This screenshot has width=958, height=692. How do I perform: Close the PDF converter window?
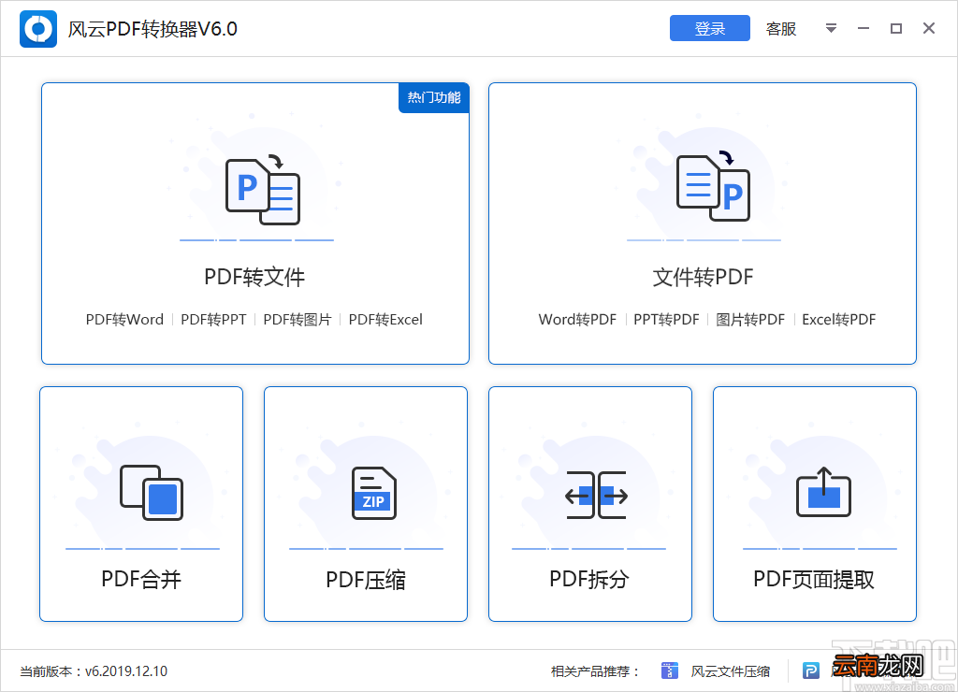click(x=929, y=28)
